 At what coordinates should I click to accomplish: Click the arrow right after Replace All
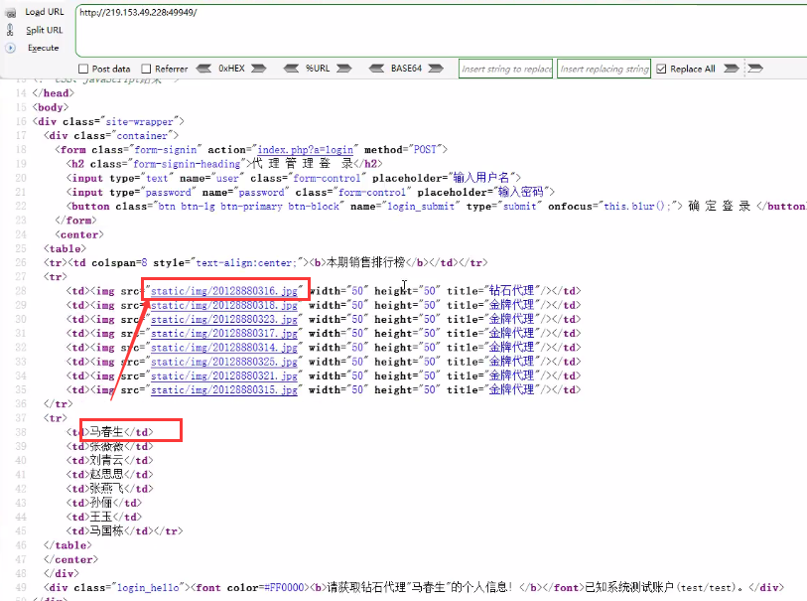(731, 69)
